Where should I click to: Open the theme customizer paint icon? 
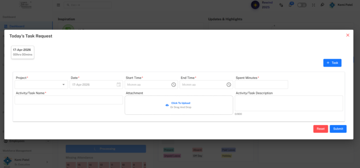pos(322,5)
